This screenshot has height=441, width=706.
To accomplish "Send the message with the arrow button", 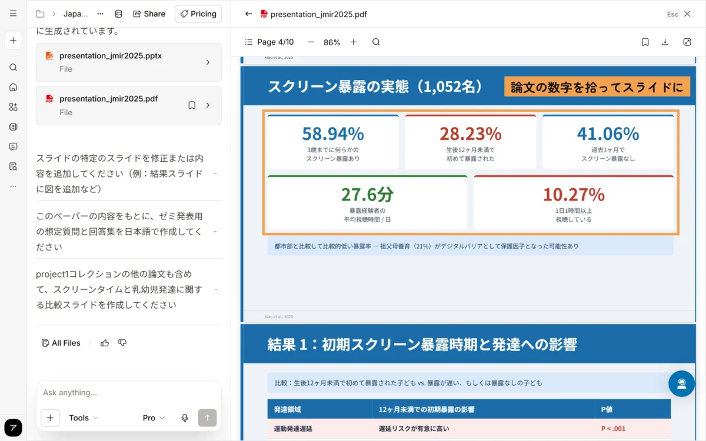I will coord(207,418).
